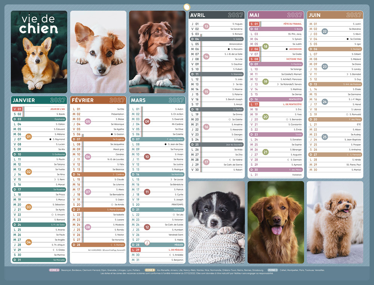This screenshot has width=374, height=285.
Task: Click the PÂQUES Sunday row
Action: point(157,245)
